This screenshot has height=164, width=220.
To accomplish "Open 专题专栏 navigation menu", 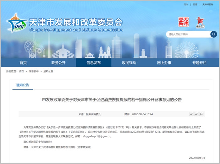I will pos(199,63).
